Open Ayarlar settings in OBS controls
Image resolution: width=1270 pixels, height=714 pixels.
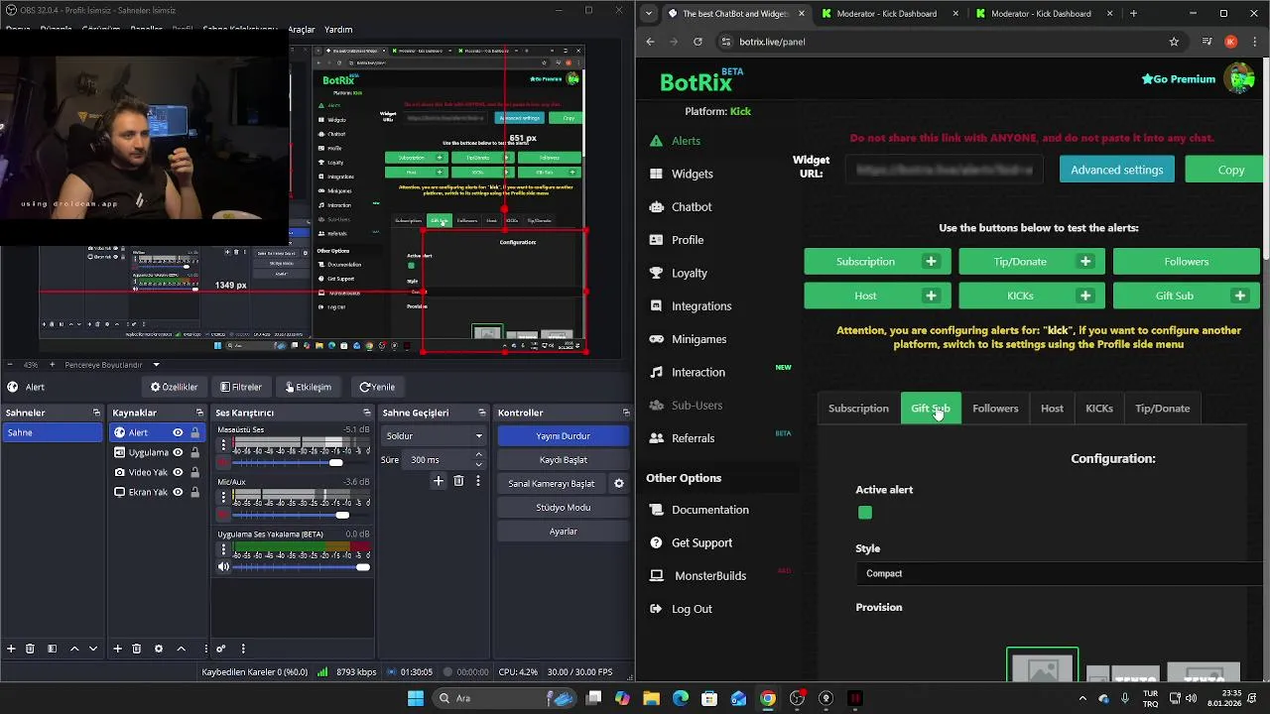click(x=563, y=532)
